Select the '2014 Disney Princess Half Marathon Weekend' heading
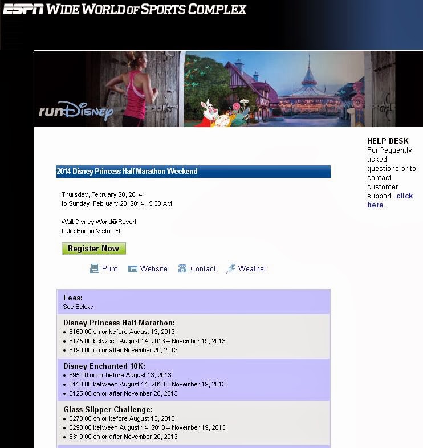The height and width of the screenshot is (448, 423). (x=127, y=171)
